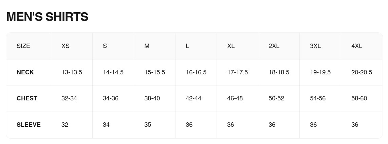Viewport: 388px width, 144px height.
Task: Click sleeve length 32 for XS
Action: [x=65, y=125]
